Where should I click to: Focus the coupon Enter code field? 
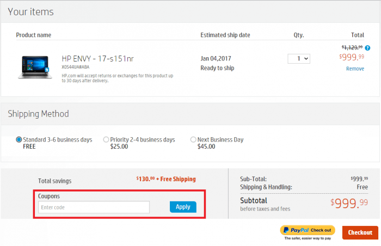[94, 207]
